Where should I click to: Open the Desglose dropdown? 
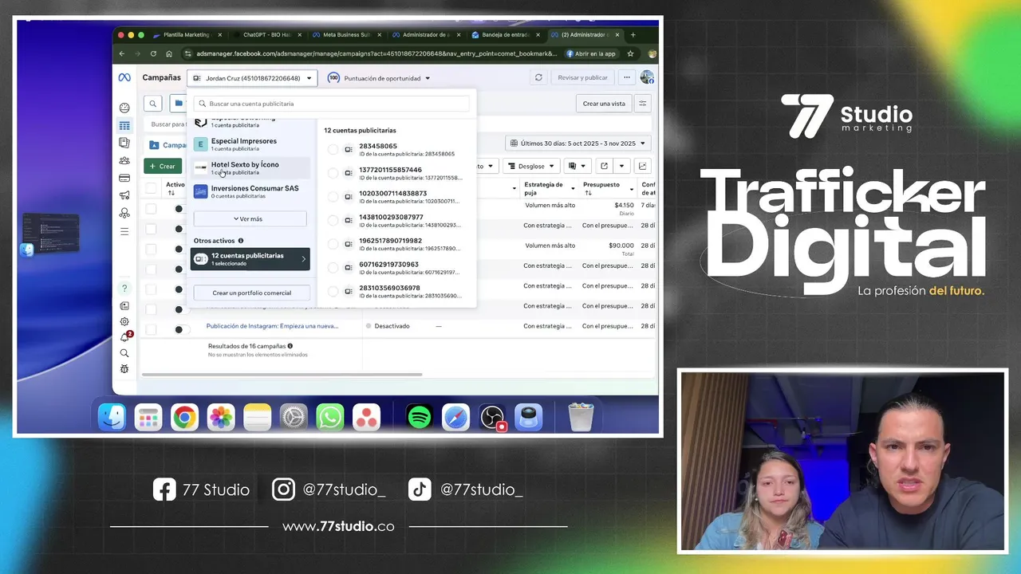(531, 166)
